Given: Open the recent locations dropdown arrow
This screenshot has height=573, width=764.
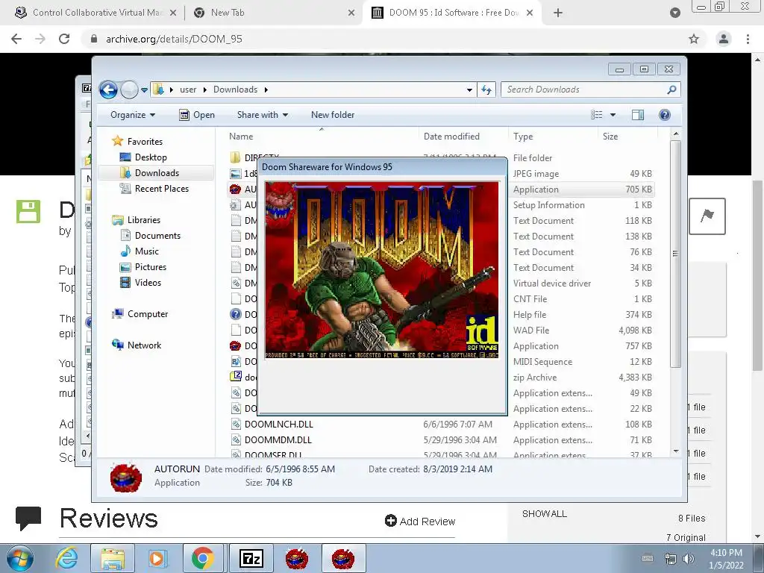Looking at the screenshot, I should tap(144, 90).
